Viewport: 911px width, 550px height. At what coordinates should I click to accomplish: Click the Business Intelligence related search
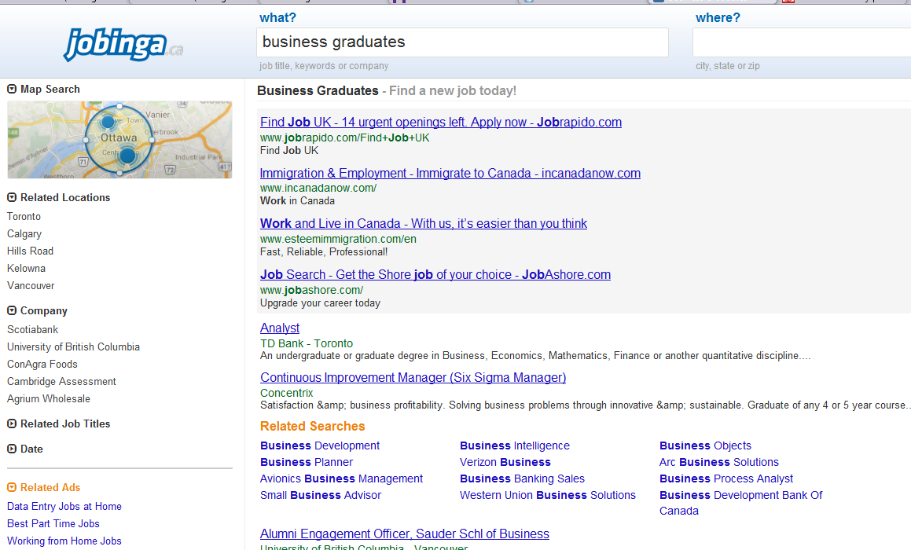point(514,445)
